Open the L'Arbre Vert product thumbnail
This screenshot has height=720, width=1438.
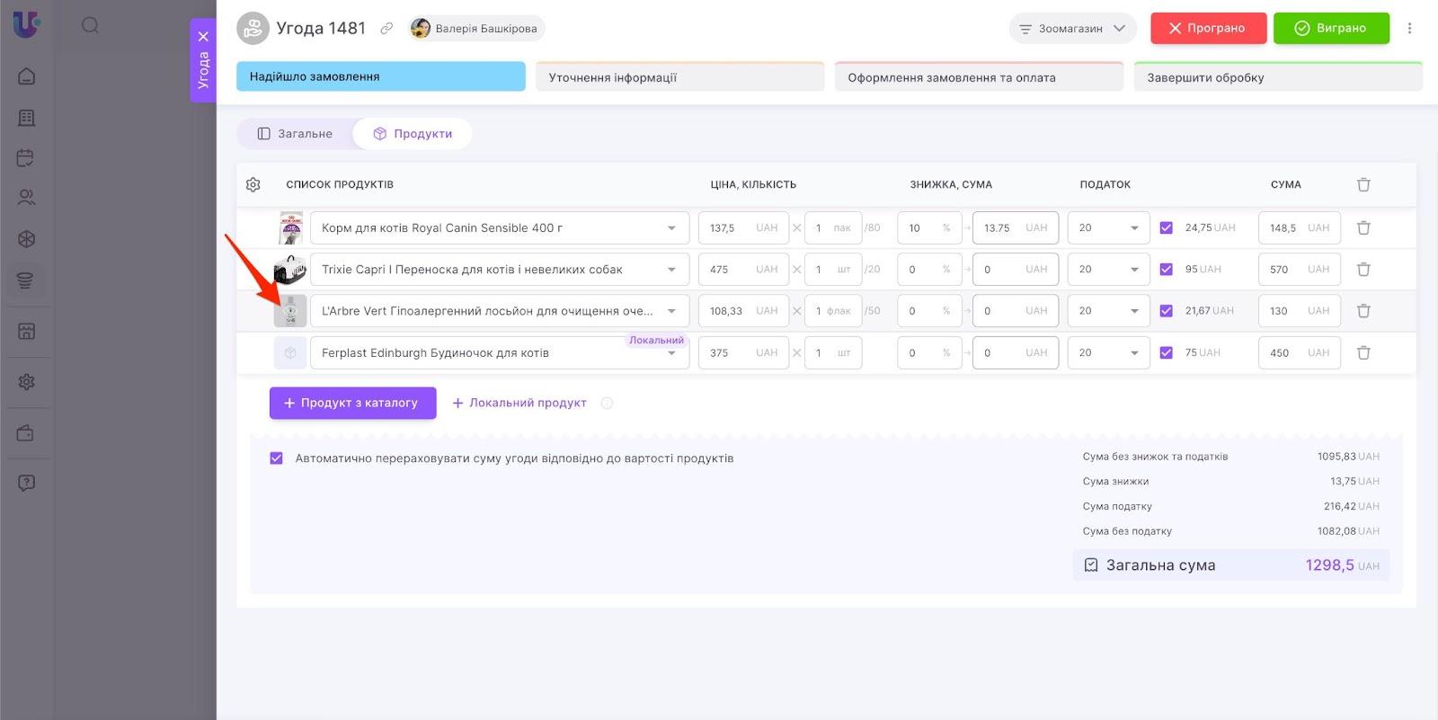(290, 311)
